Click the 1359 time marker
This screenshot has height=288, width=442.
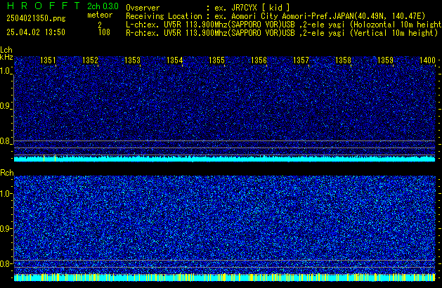point(385,60)
